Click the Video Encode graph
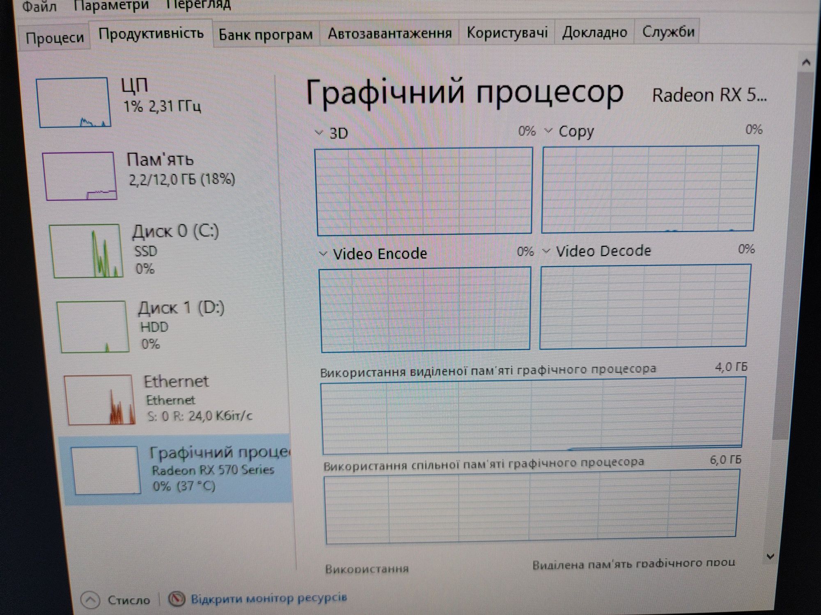Viewport: 821px width, 615px height. pyautogui.click(x=425, y=310)
